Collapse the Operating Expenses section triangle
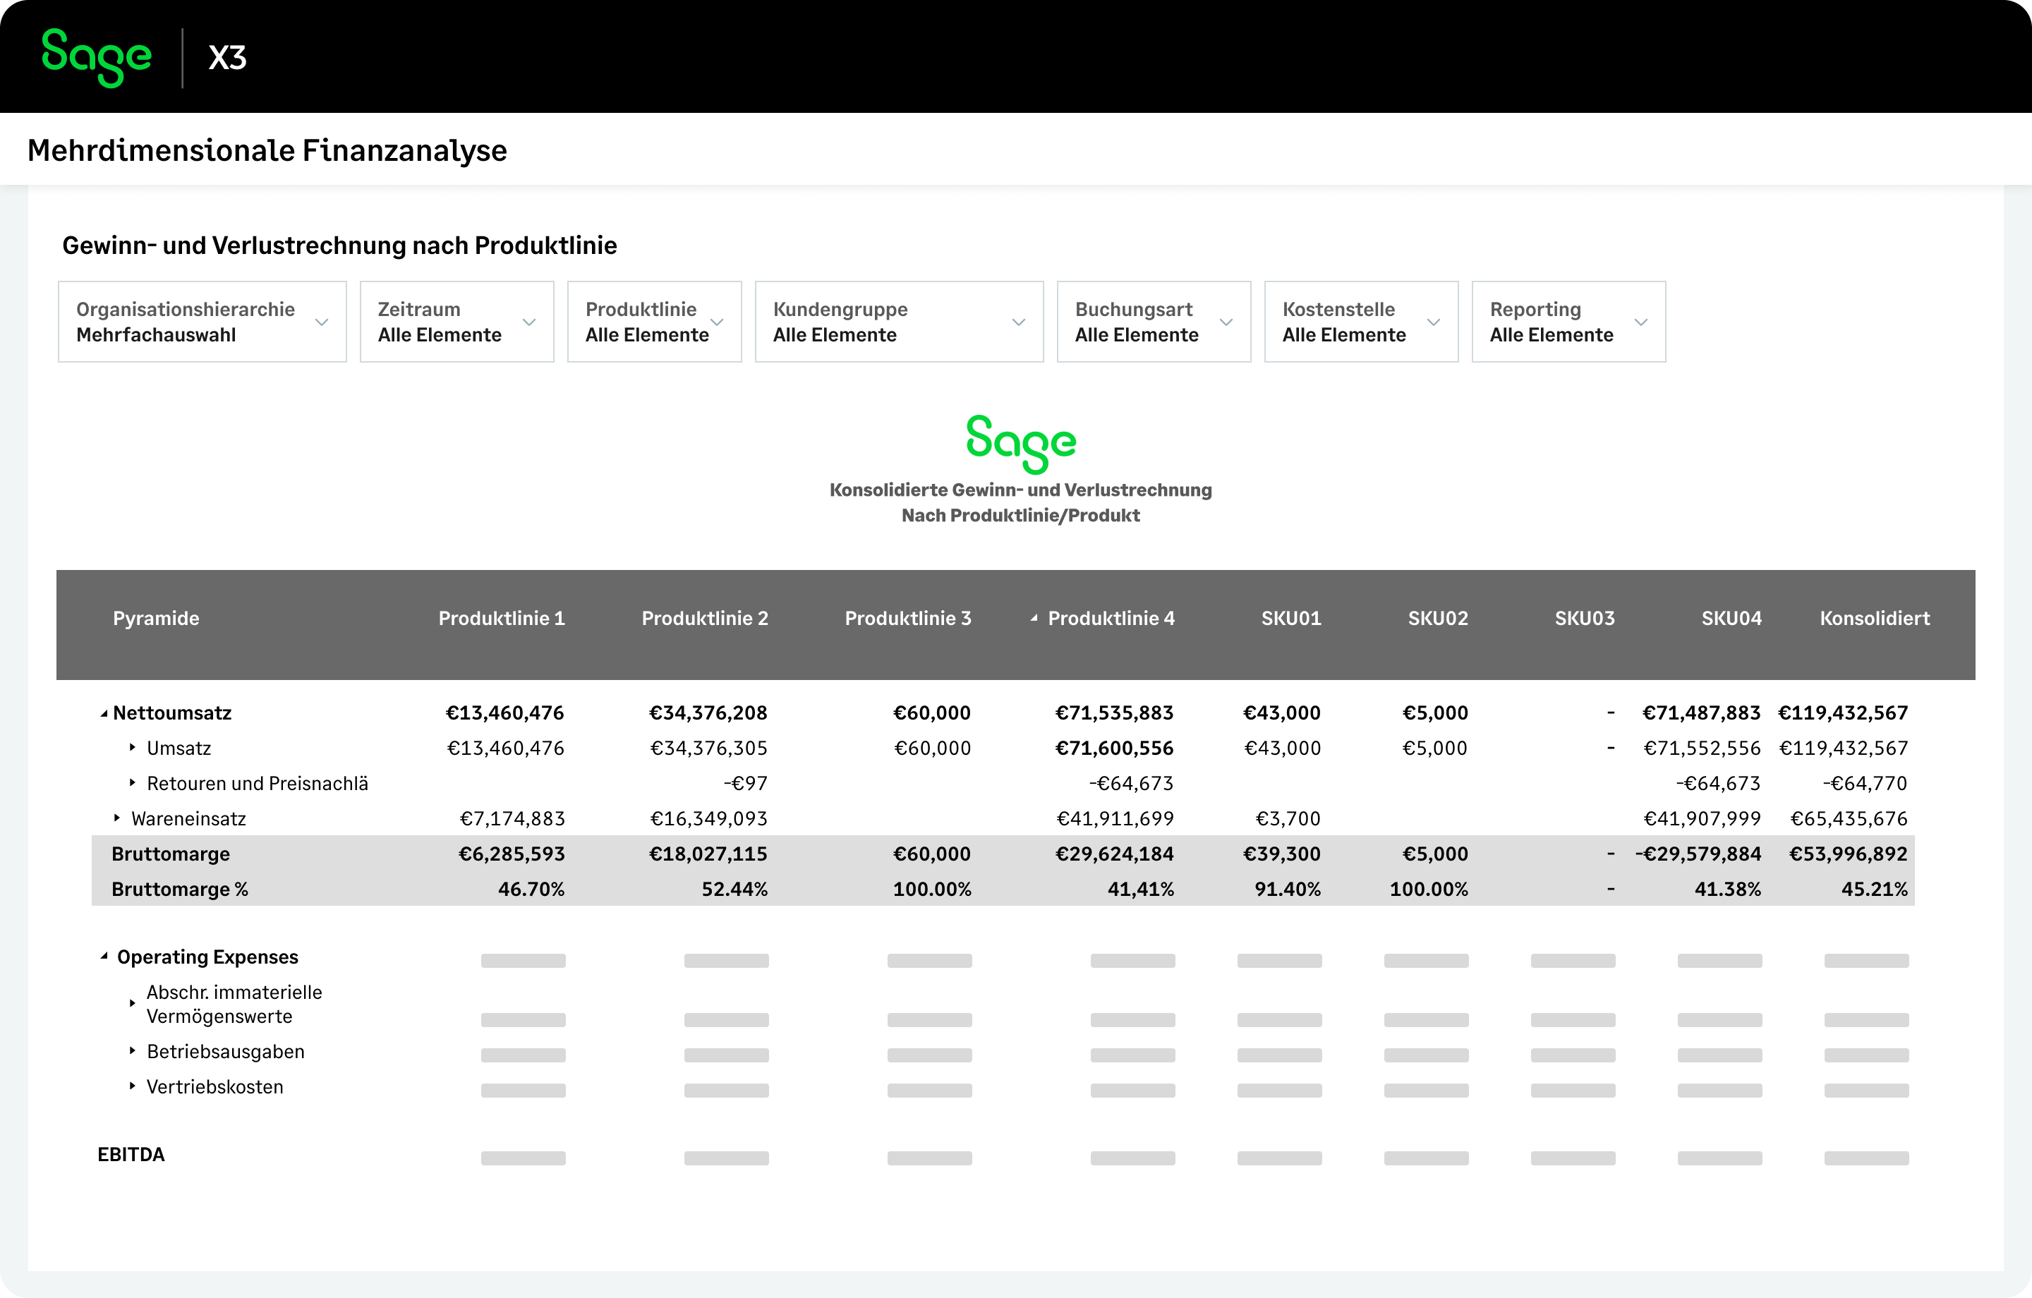This screenshot has height=1298, width=2032. (x=104, y=957)
